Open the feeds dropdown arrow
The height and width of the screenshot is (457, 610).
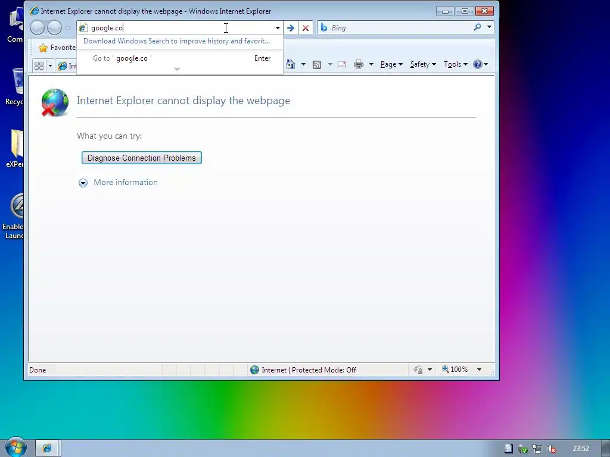click(330, 64)
